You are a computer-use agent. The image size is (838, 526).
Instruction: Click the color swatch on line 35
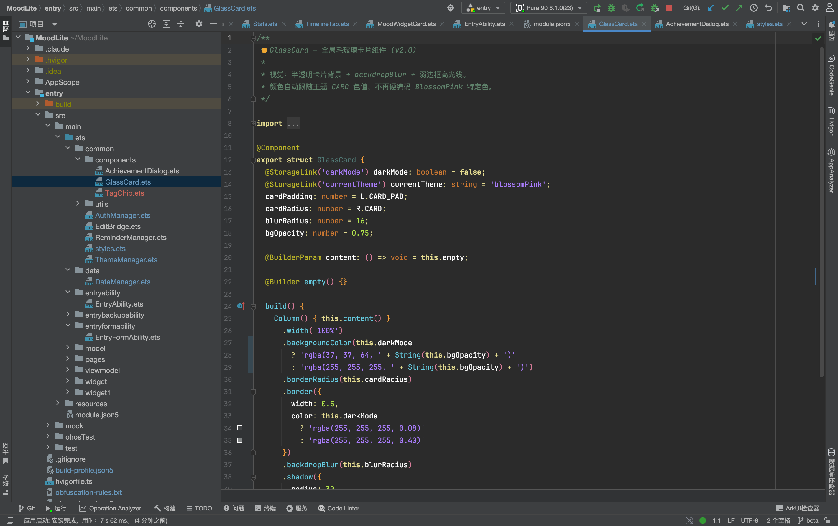coord(240,440)
